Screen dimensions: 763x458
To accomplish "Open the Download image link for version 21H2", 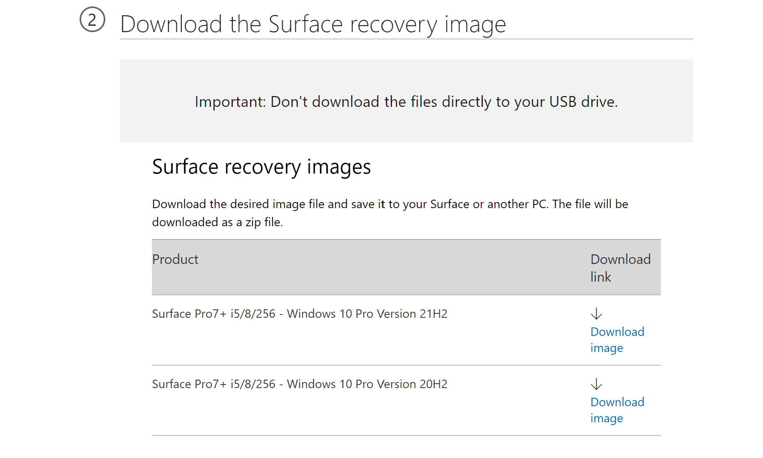I will (x=617, y=339).
